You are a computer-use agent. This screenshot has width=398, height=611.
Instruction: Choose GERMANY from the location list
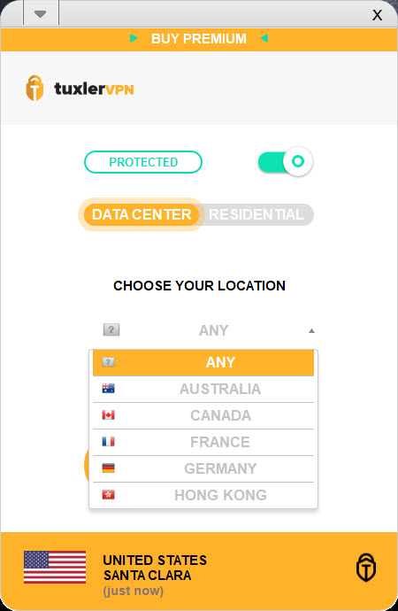pos(203,468)
